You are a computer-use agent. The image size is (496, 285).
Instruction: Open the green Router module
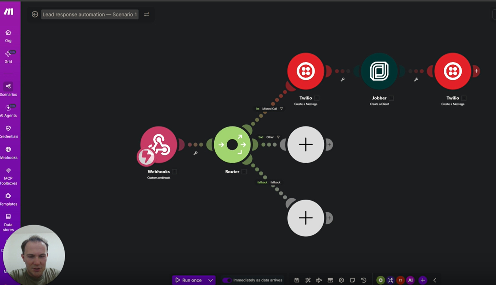(x=232, y=145)
